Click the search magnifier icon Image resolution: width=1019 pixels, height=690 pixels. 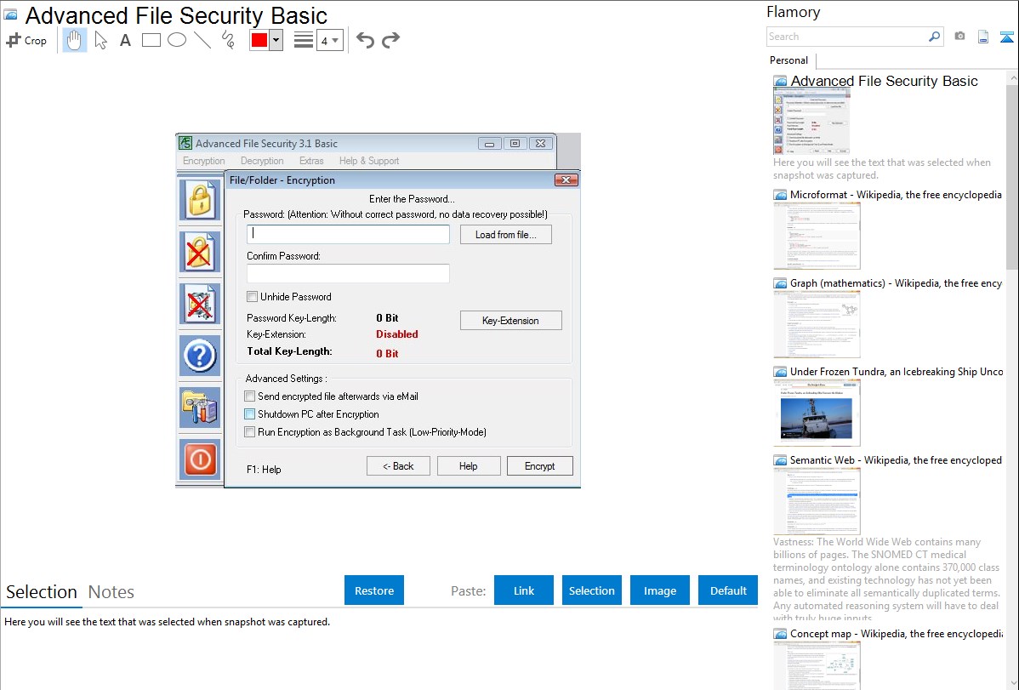click(x=935, y=37)
